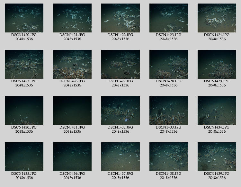Open the DSCN1439.JPG thumbnail image
Viewport: 241px width, 187px height.
(x=217, y=157)
